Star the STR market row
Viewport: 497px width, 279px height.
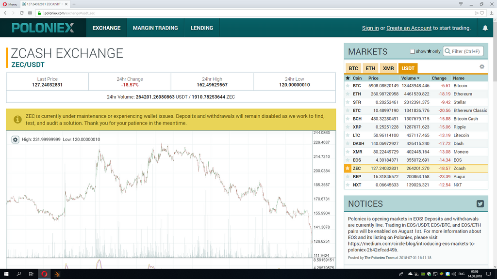[x=348, y=102]
